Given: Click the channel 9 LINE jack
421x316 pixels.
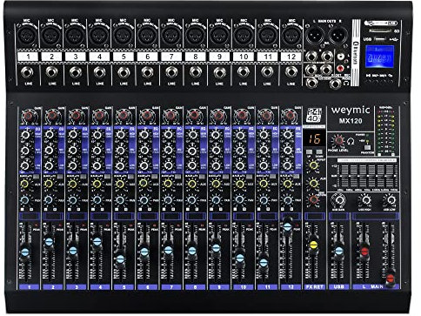Looking at the screenshot, I should [219, 72].
